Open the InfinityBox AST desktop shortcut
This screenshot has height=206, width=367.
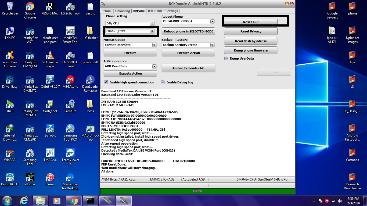[x=30, y=35]
